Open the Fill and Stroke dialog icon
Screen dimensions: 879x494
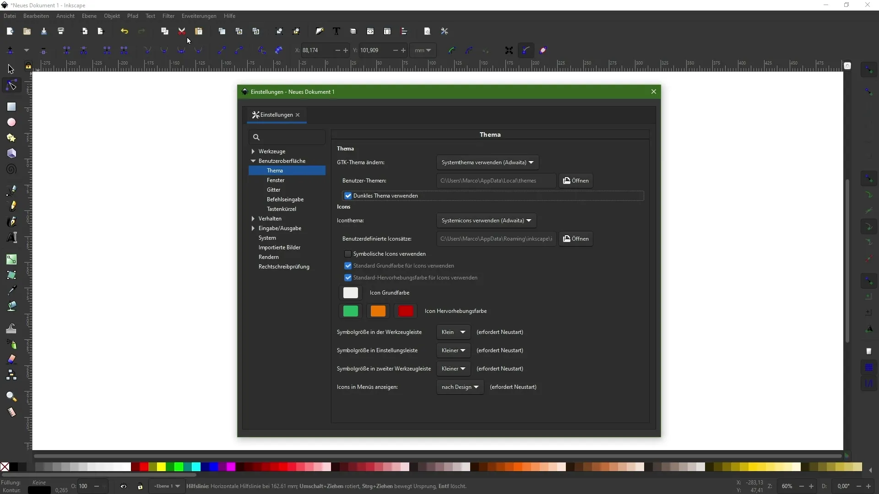[320, 31]
